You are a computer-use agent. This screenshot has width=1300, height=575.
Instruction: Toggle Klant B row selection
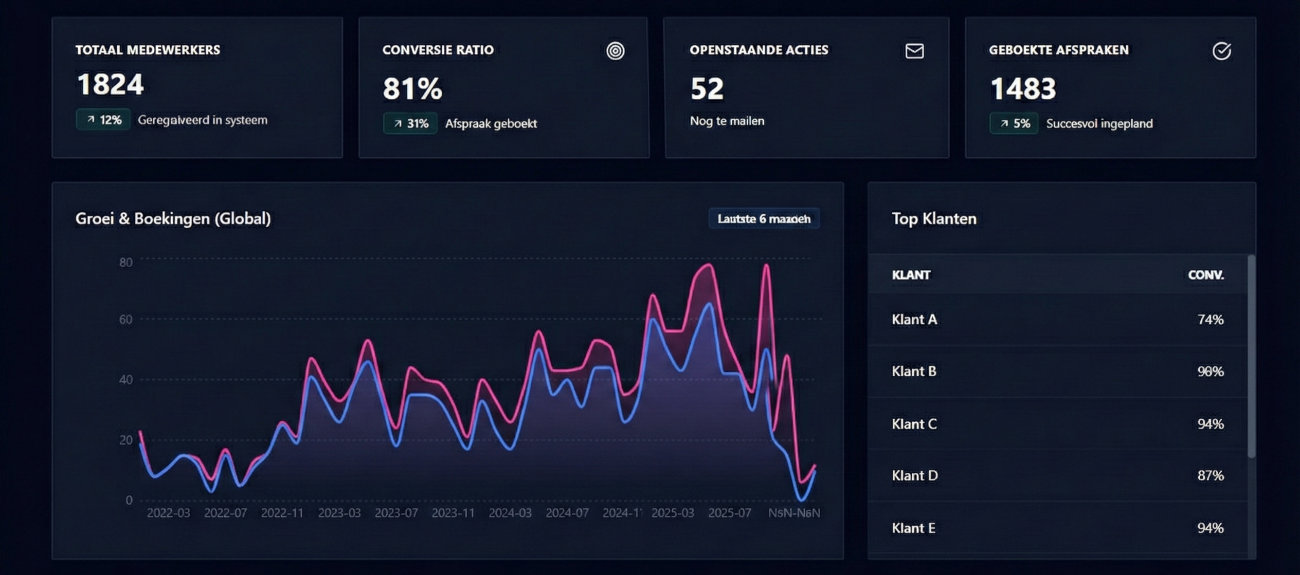point(914,371)
